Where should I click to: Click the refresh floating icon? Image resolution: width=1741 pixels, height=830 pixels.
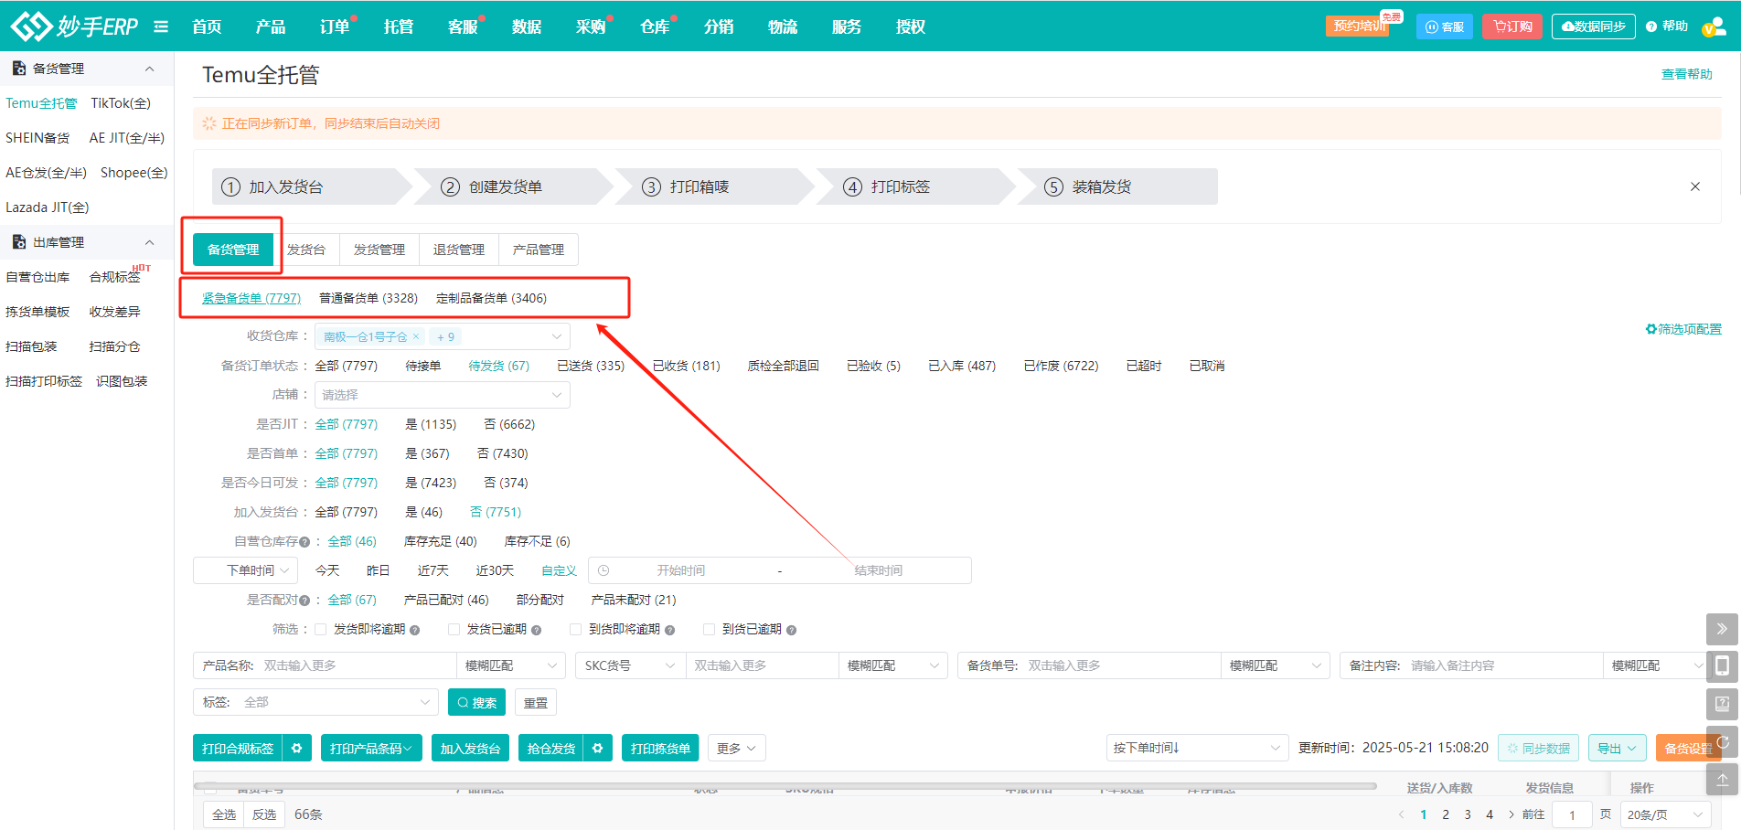(x=1723, y=742)
